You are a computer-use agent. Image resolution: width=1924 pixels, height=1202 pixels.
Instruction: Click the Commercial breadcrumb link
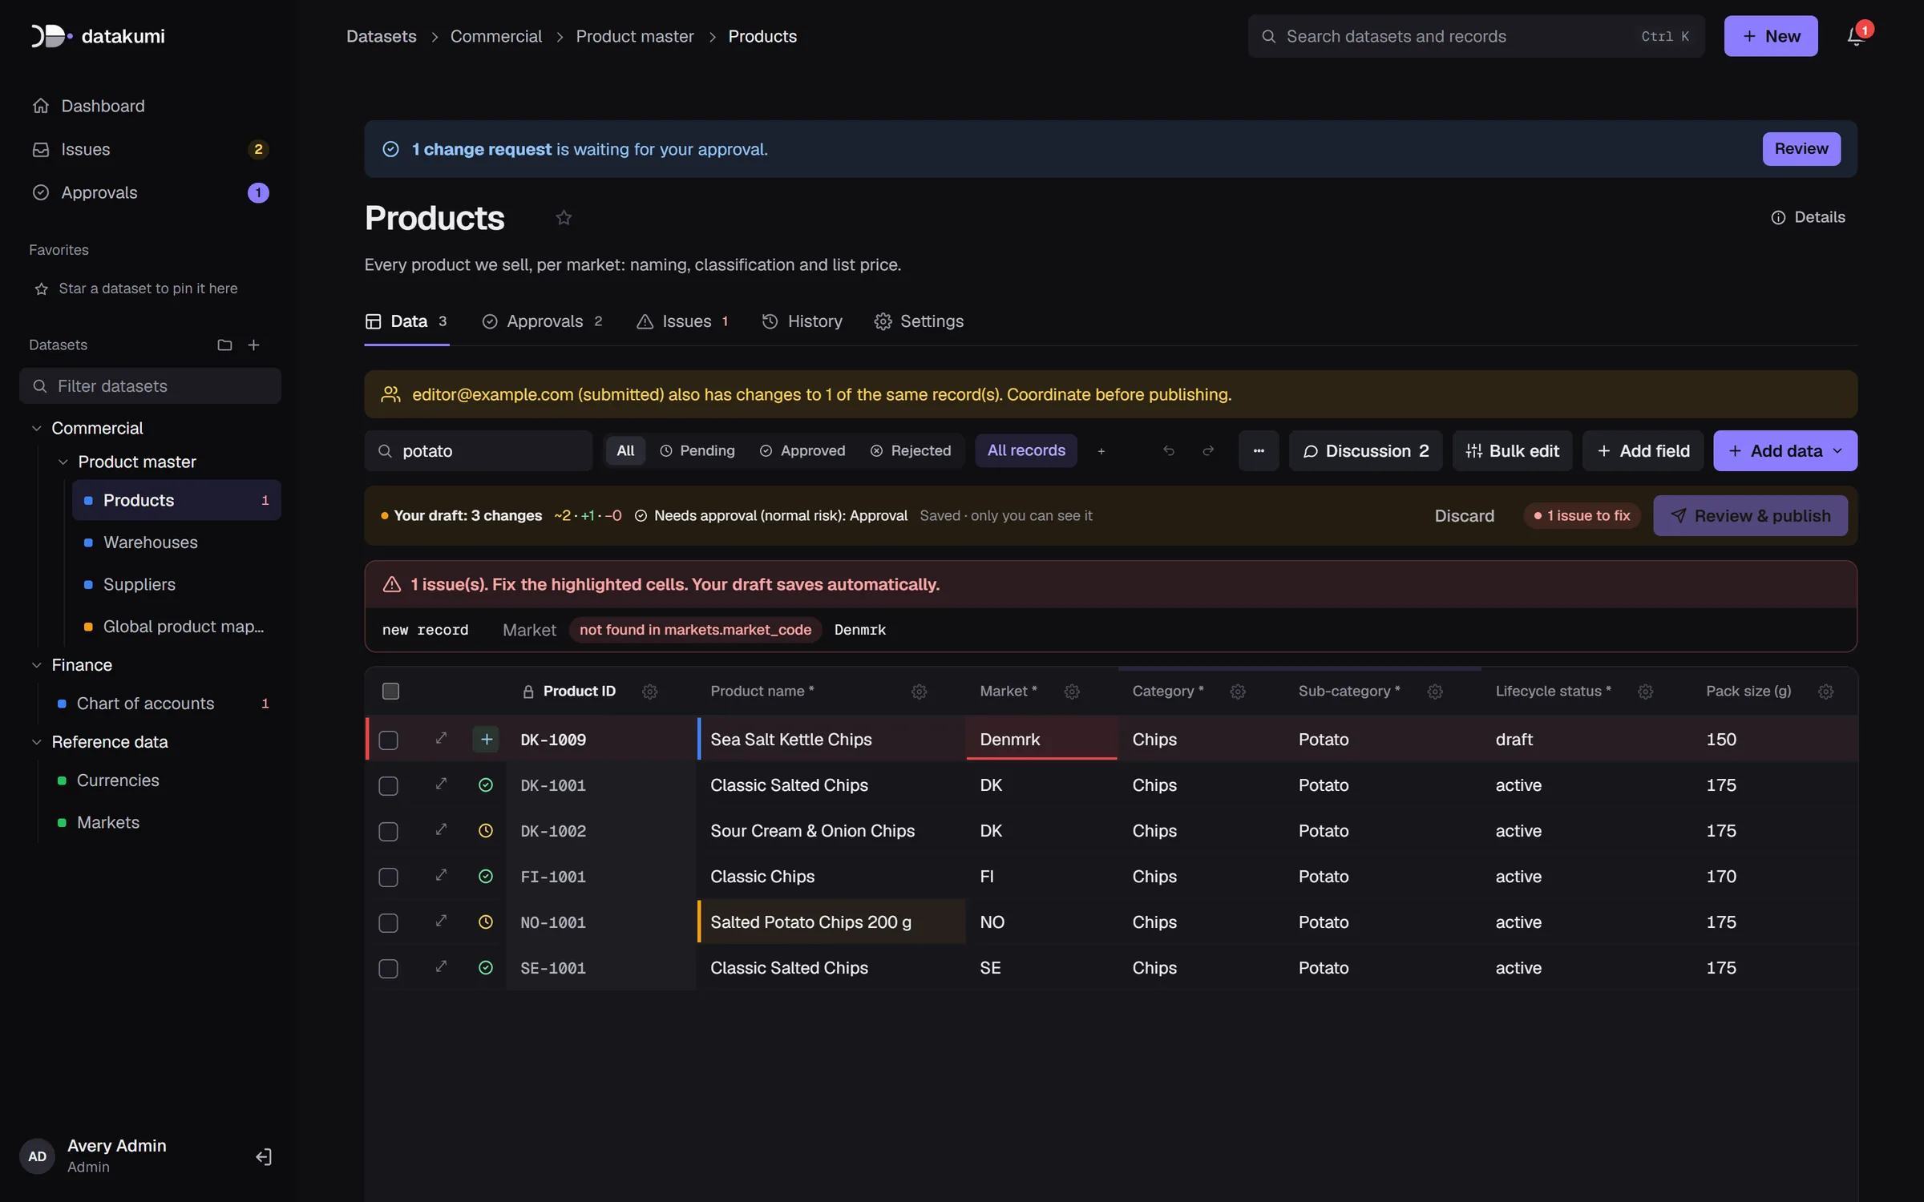click(x=495, y=36)
